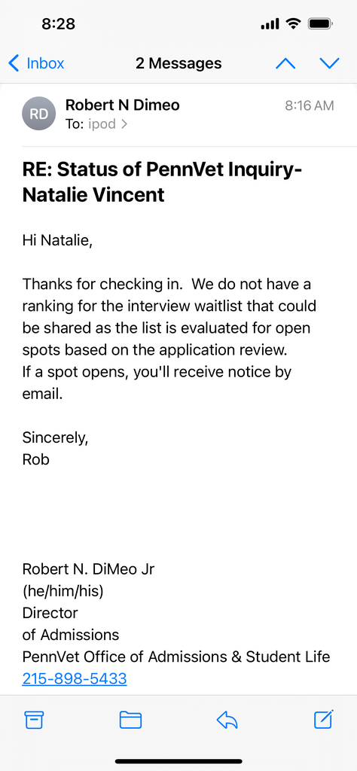Tap the battery icon in status bar
Image resolution: width=357 pixels, height=771 pixels.
[x=321, y=23]
